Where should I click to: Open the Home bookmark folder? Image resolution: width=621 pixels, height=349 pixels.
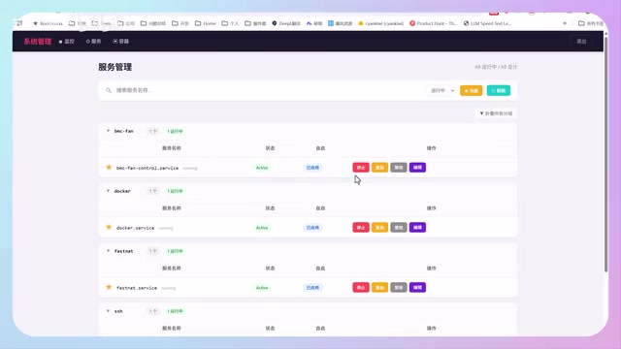pyautogui.click(x=206, y=23)
